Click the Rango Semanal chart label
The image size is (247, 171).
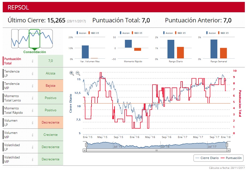tap(219, 61)
